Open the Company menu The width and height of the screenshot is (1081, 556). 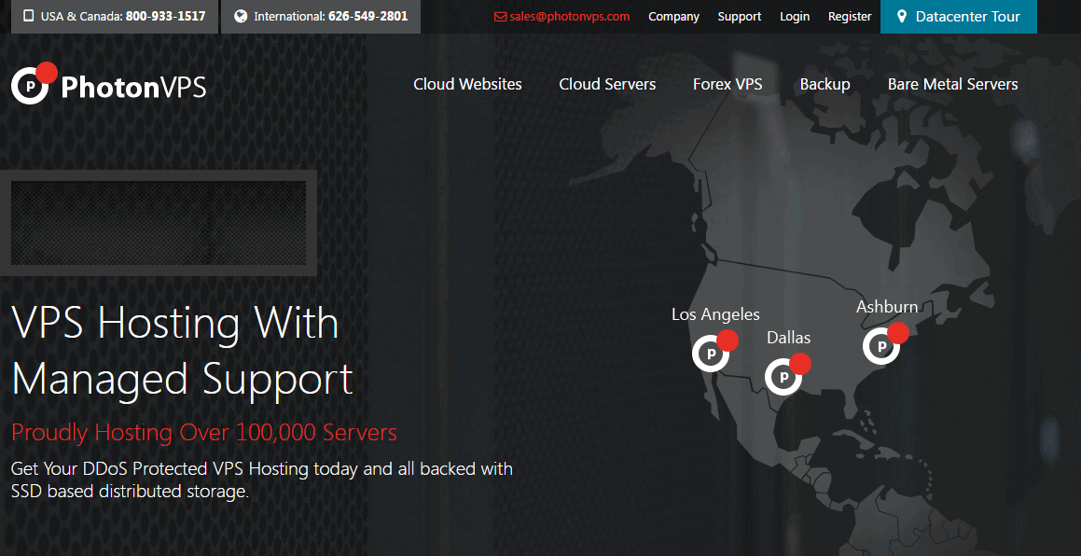click(x=673, y=17)
